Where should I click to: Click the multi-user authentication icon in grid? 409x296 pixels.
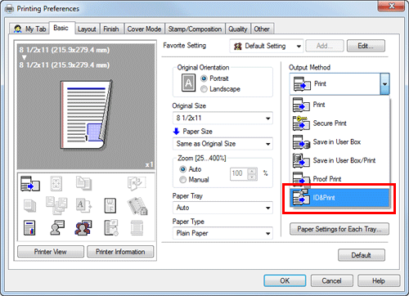(83, 227)
